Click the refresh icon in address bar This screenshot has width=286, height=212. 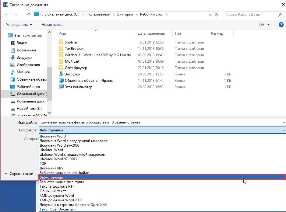coord(216,15)
